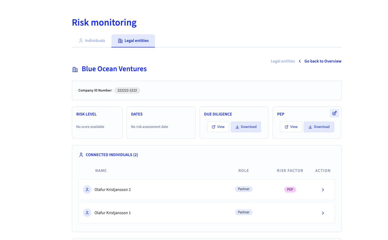This screenshot has height=240, width=388.
Task: Click the building icon beside Blue Ocean Ventures
Action: tap(75, 69)
